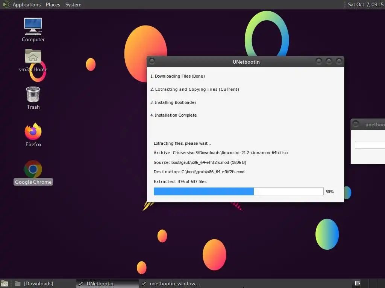The image size is (385, 288).
Task: Click the extraction progress bar
Action: (238, 192)
